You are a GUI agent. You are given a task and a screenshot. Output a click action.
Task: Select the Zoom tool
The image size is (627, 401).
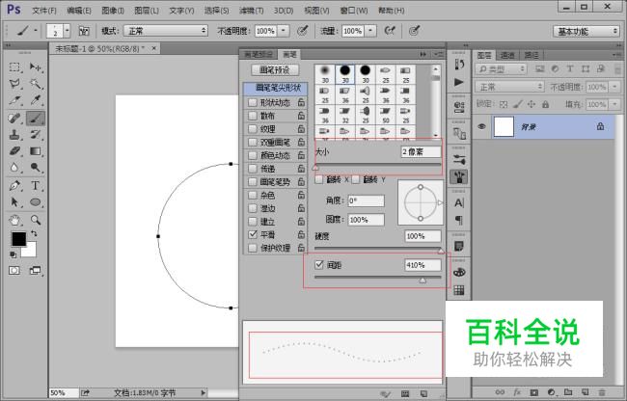36,220
